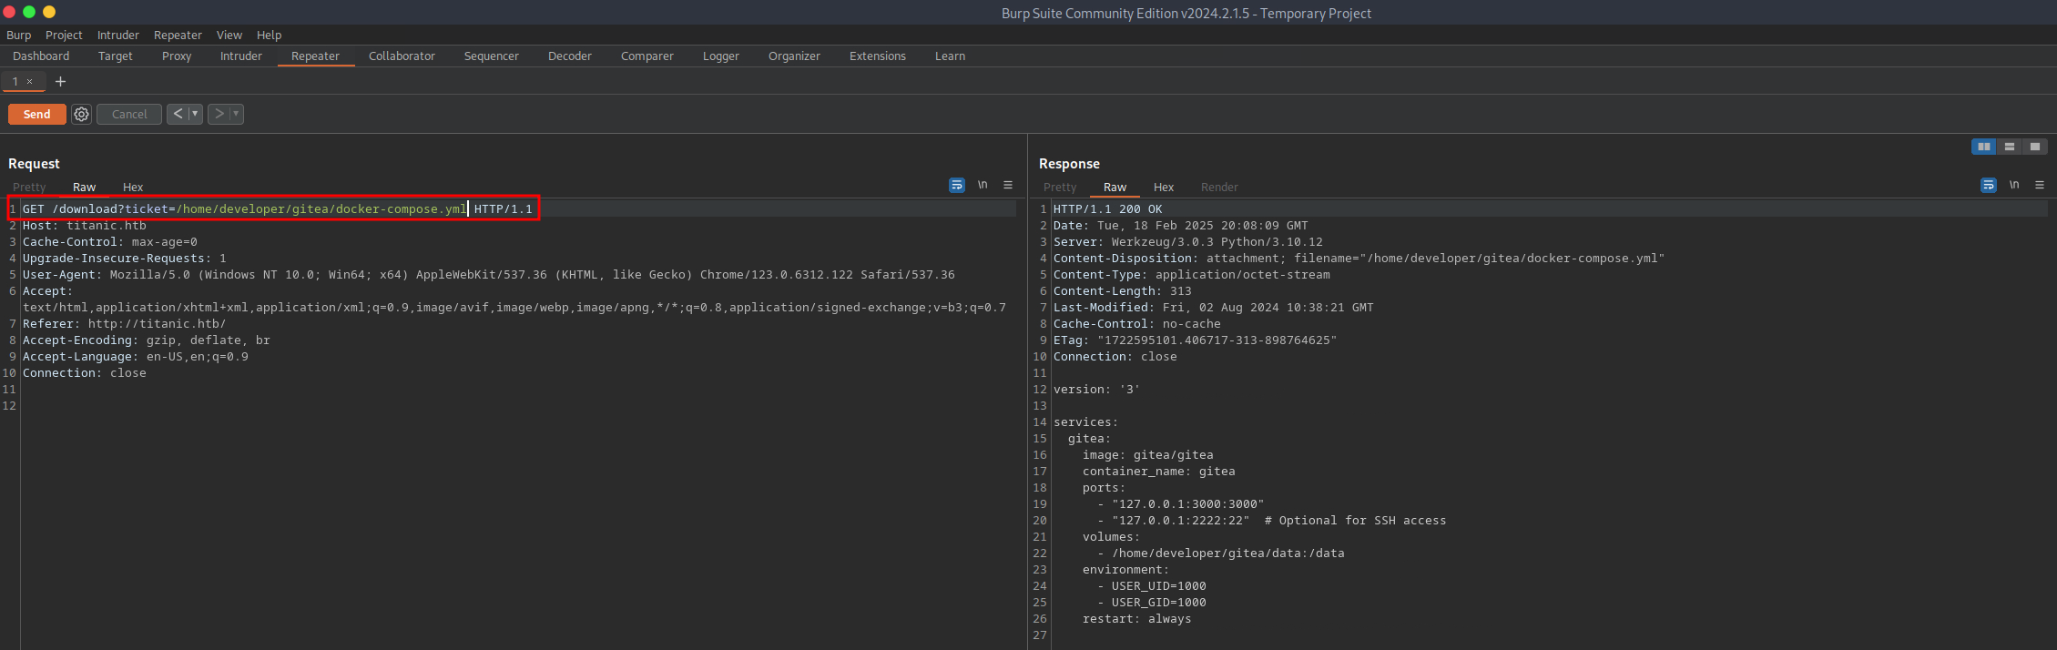This screenshot has width=2057, height=650.
Task: Open the back history dropdown arrow
Action: [x=195, y=114]
